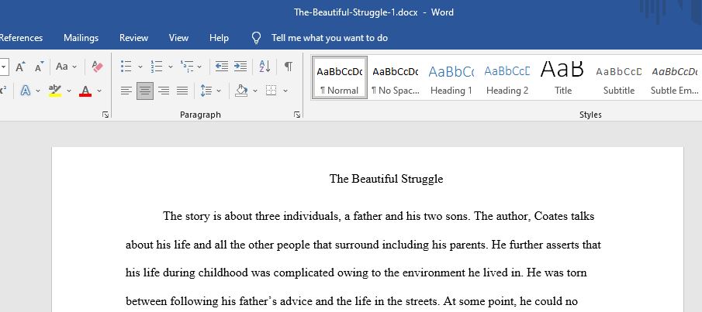Launch Font dialog box launcher
The image size is (702, 312).
tap(105, 115)
